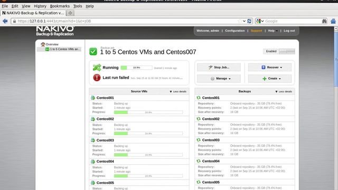Screen dimensions: 338x190
Task: Click the Centos001 source VM icon
Action: coord(93,98)
